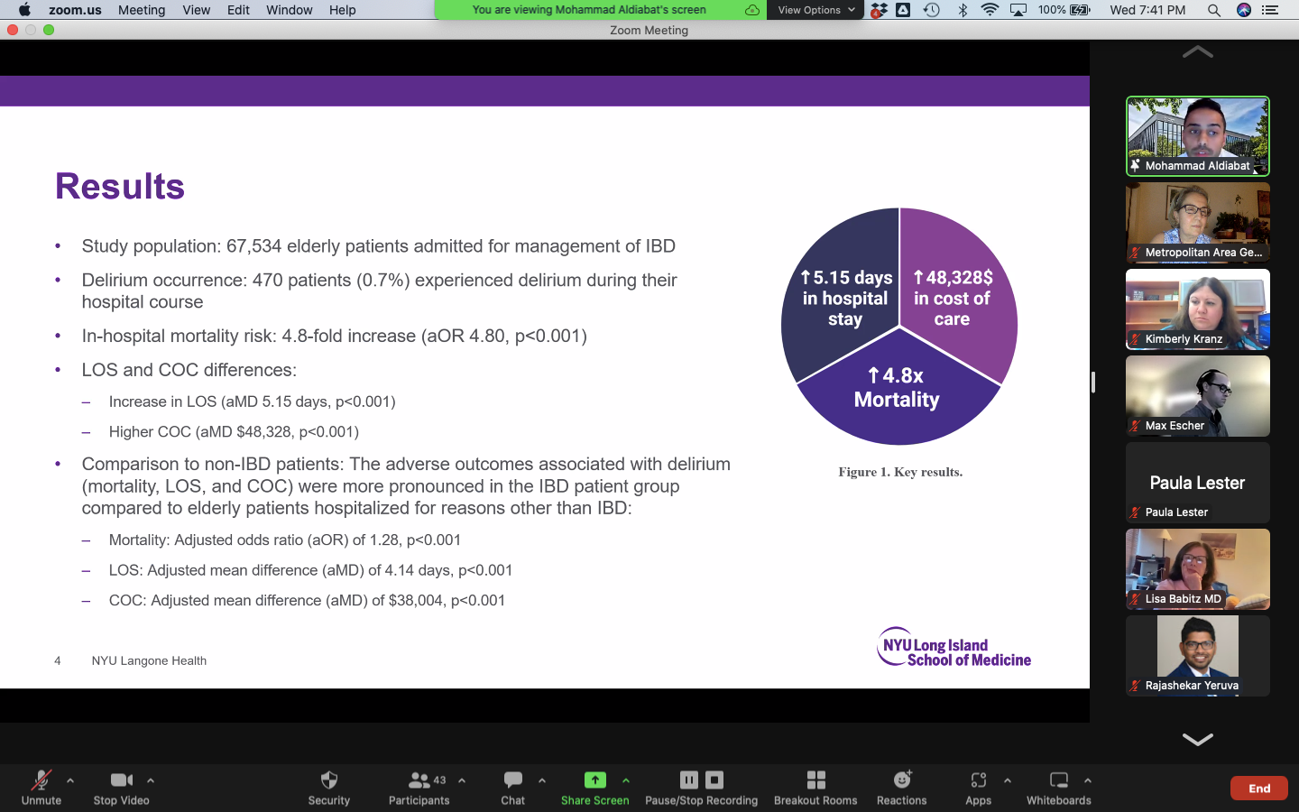Open the Window menu

point(290,10)
